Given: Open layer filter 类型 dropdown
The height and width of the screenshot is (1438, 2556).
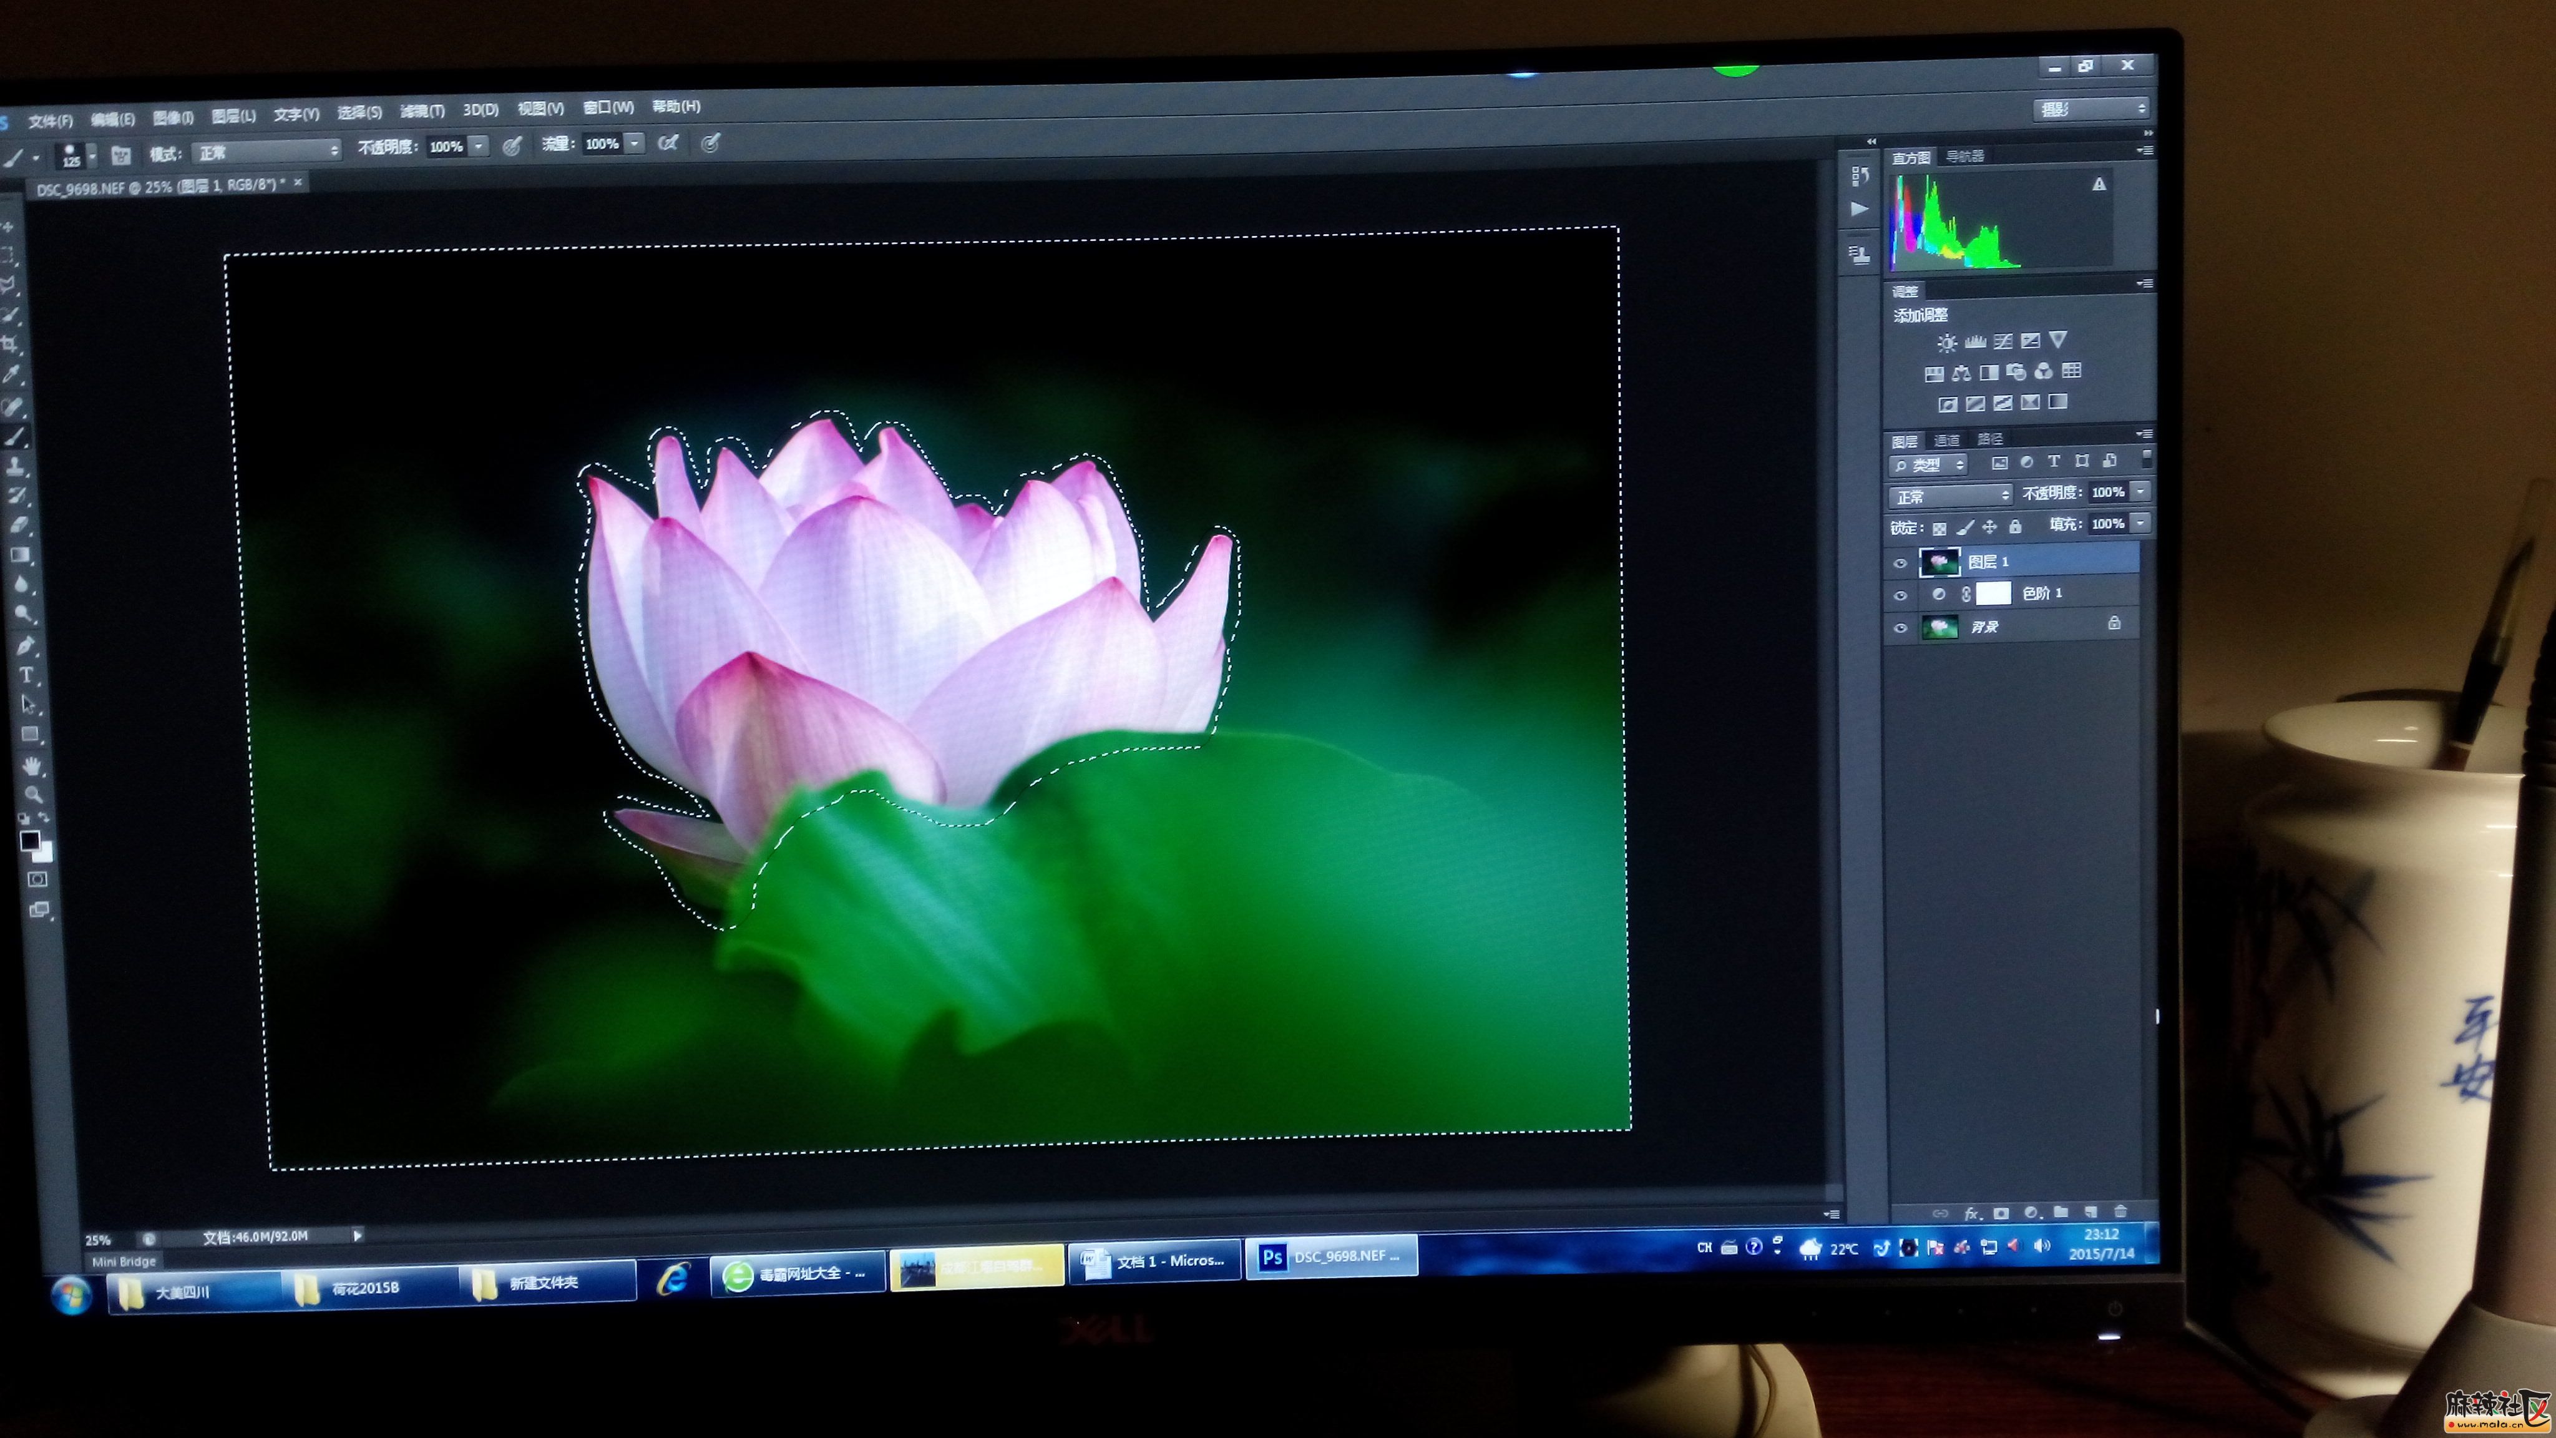Looking at the screenshot, I should coord(1928,466).
